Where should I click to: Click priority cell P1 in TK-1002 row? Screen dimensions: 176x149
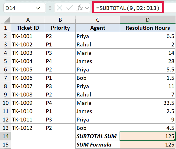click(60, 44)
